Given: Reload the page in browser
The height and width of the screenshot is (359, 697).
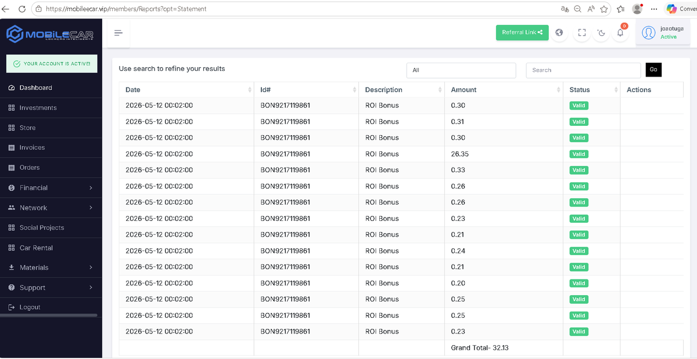Looking at the screenshot, I should 22,9.
